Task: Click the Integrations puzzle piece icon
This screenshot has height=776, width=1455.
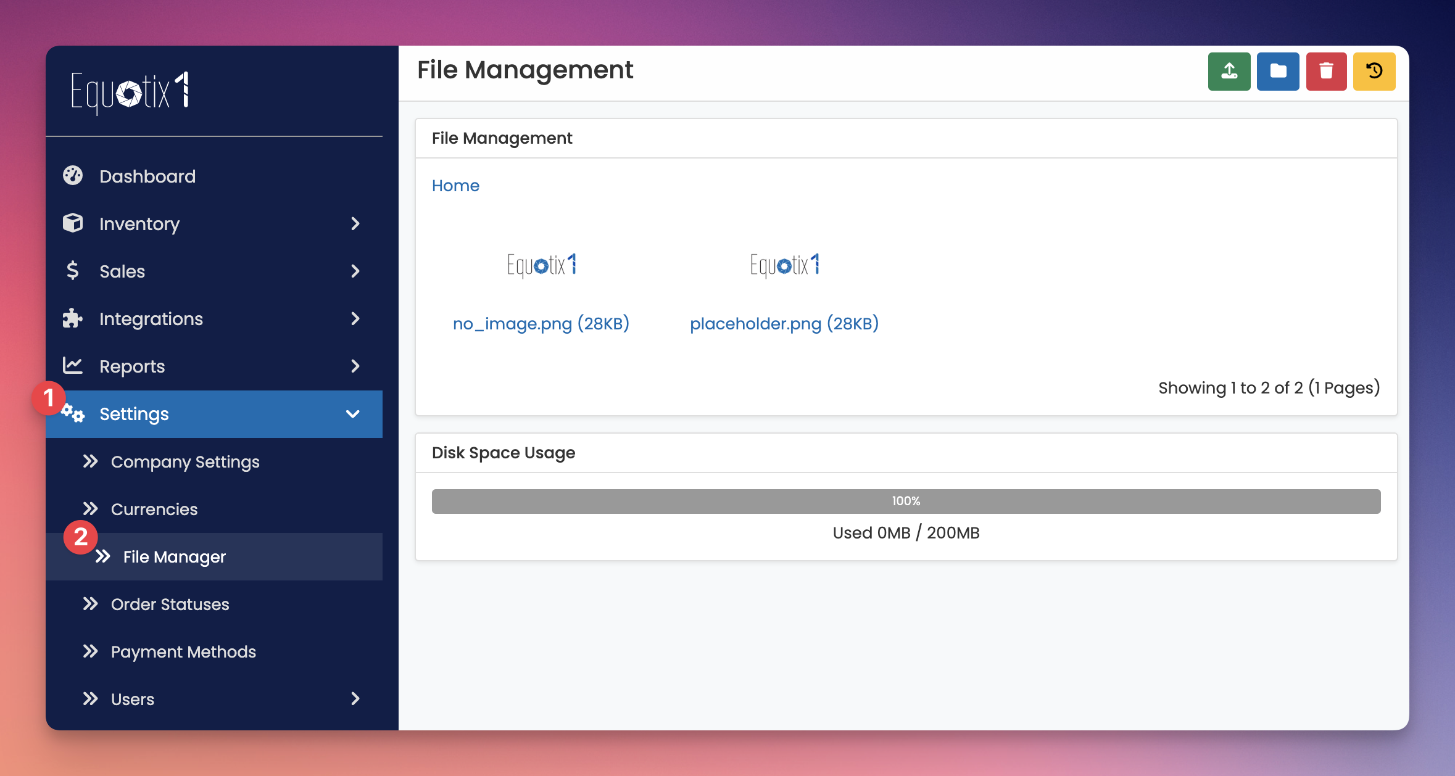Action: 73,318
